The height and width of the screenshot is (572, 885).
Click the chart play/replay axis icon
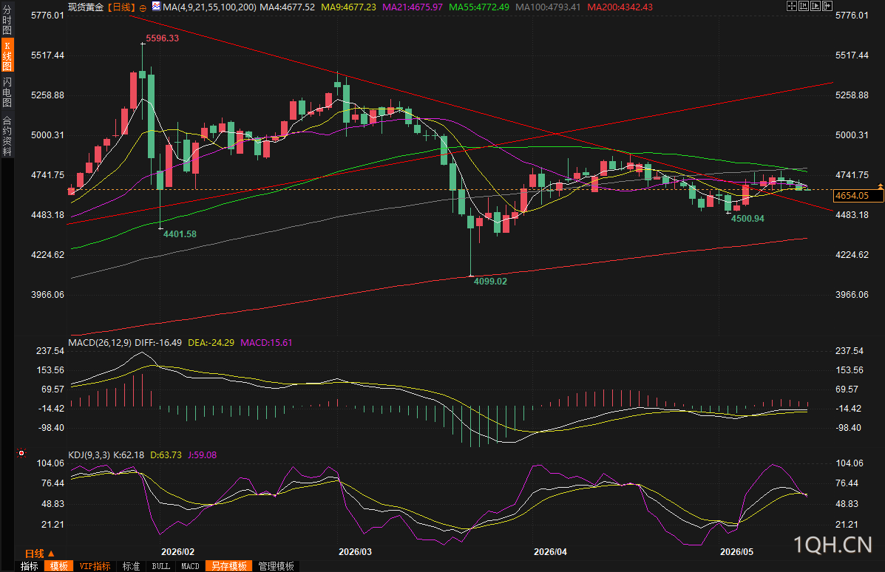[815, 6]
